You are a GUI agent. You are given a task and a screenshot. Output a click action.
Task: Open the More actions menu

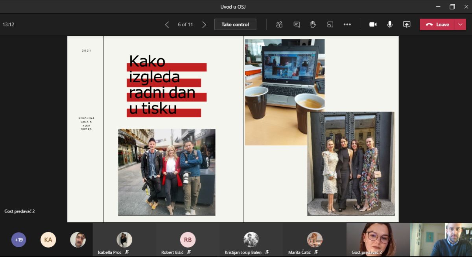click(x=347, y=24)
